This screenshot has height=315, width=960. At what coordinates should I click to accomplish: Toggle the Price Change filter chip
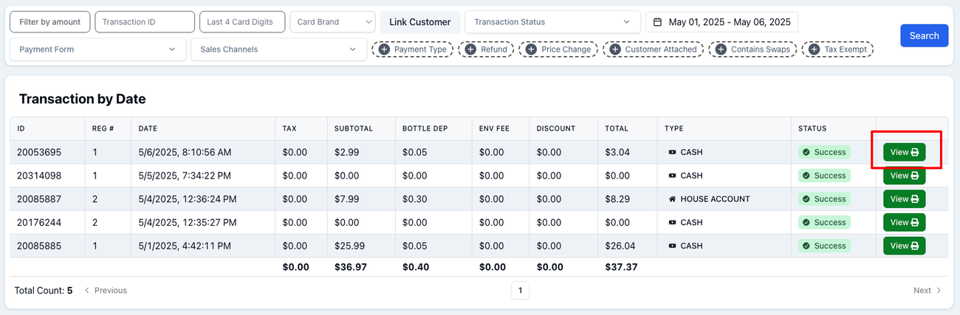pos(559,49)
